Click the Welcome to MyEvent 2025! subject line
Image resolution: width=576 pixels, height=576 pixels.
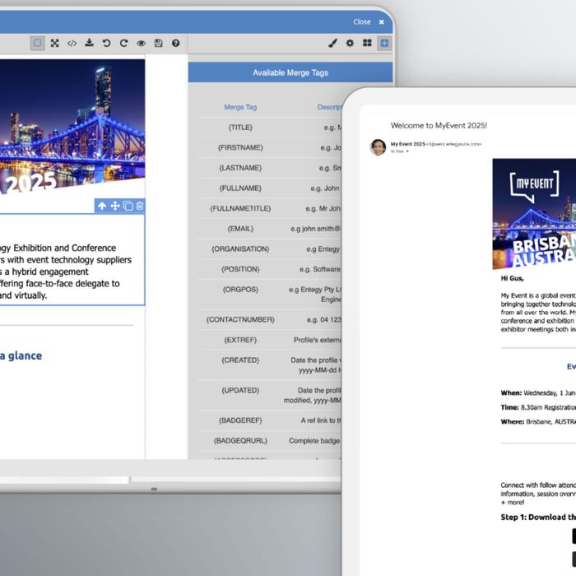(439, 125)
